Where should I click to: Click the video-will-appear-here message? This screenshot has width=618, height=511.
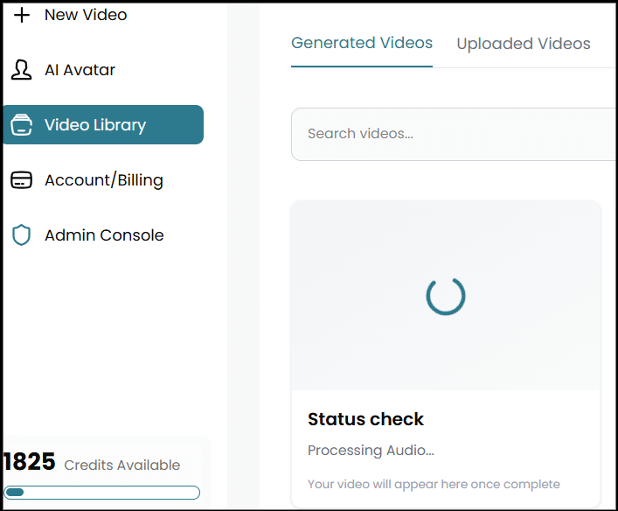pyautogui.click(x=434, y=484)
